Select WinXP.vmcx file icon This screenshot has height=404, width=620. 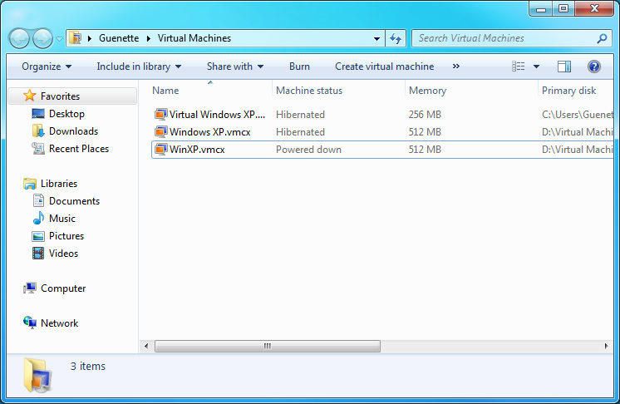[160, 149]
